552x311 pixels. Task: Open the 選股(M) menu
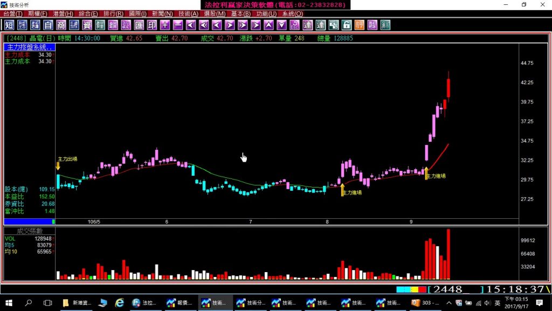[x=215, y=13]
